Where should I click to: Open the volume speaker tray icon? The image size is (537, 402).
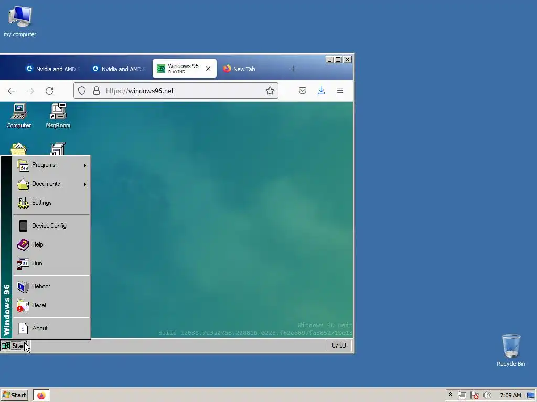(x=487, y=395)
